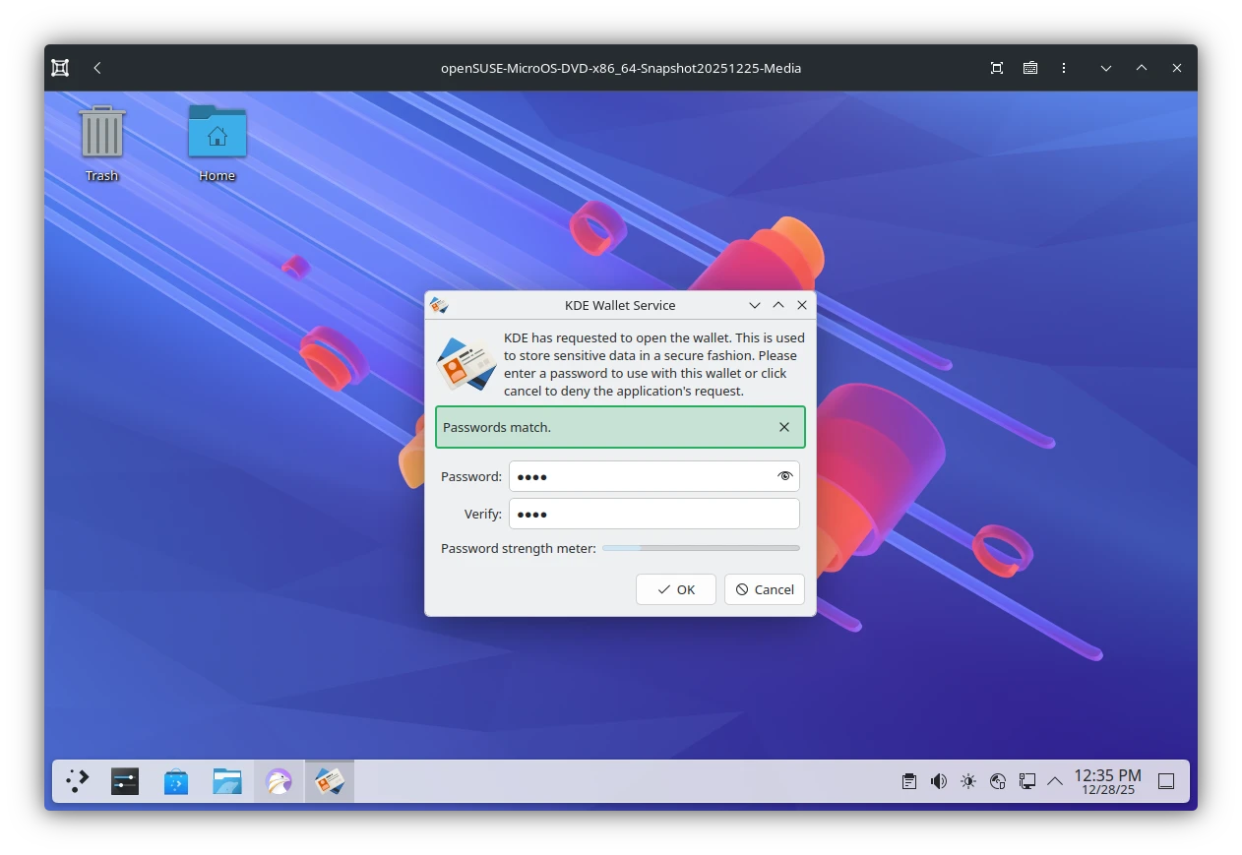Launch System Settings from the taskbar
This screenshot has height=855, width=1242.
[125, 780]
